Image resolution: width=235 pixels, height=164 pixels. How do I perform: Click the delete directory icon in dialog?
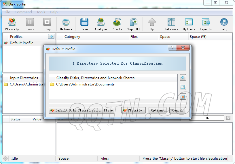[183, 96]
